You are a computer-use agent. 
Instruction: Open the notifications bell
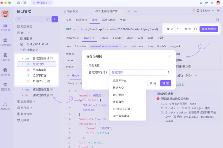tap(212, 3)
